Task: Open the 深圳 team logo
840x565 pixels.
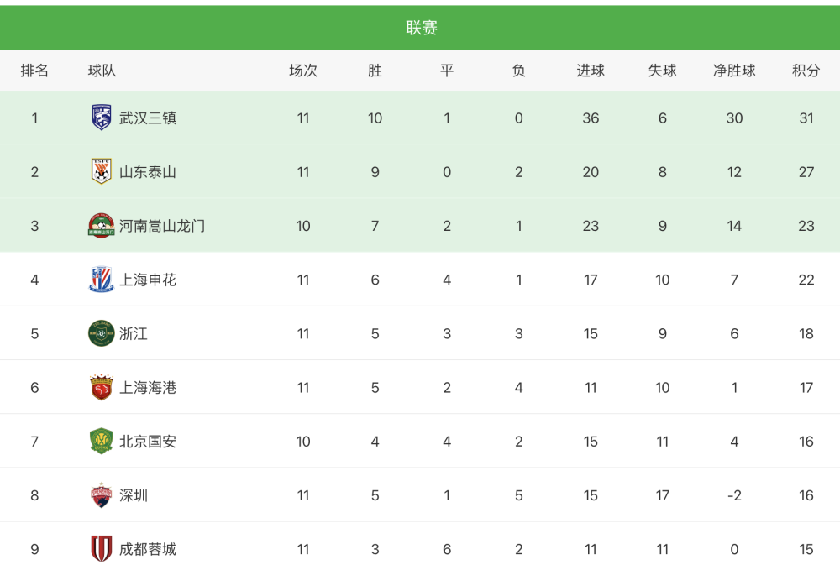Action: [102, 494]
